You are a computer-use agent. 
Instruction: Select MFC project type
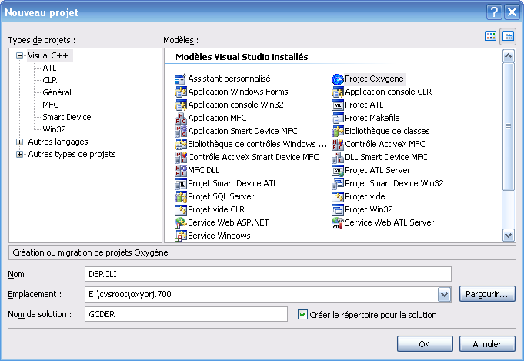51,105
